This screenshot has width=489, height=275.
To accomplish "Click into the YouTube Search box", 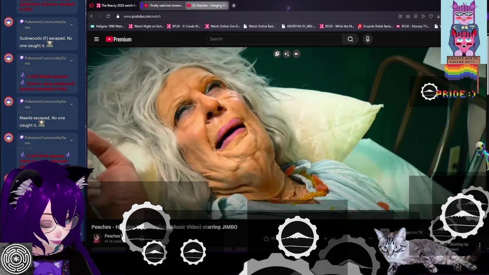I will (274, 39).
